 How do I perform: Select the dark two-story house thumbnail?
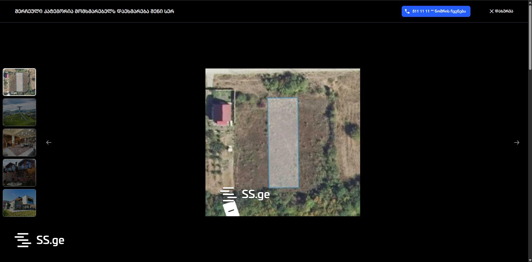[x=19, y=173]
